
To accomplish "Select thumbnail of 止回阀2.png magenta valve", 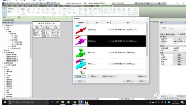I will click(x=81, y=41).
